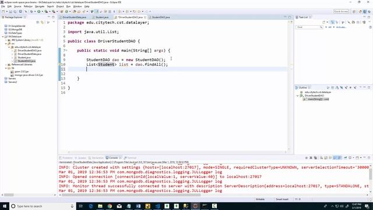Select main(String[]) method in Outline

318,99
